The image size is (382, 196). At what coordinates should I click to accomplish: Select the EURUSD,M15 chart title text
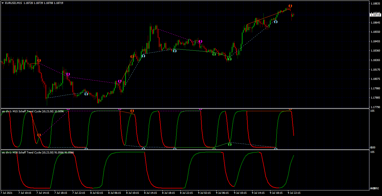14,3
